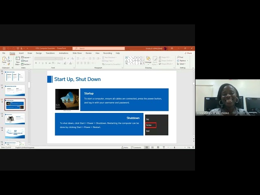Switch to the Insert tab
The height and width of the screenshot is (195, 260).
click(x=21, y=53)
